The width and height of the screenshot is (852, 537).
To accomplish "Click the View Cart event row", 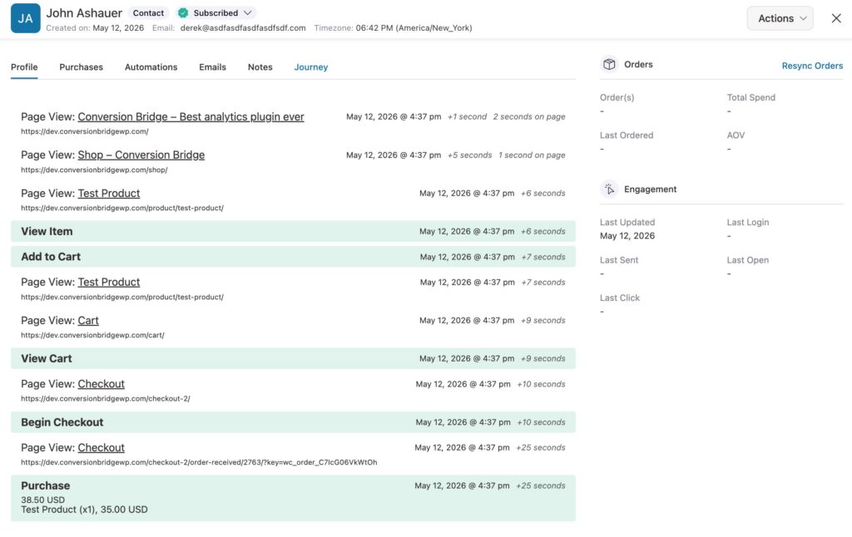I will pyautogui.click(x=293, y=358).
